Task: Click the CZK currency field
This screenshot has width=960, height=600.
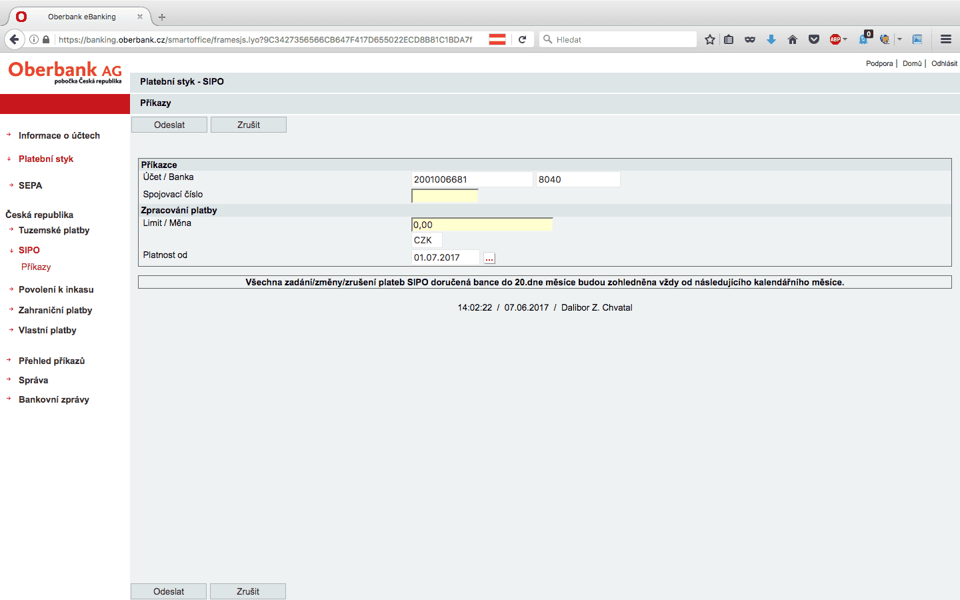Action: pos(427,240)
